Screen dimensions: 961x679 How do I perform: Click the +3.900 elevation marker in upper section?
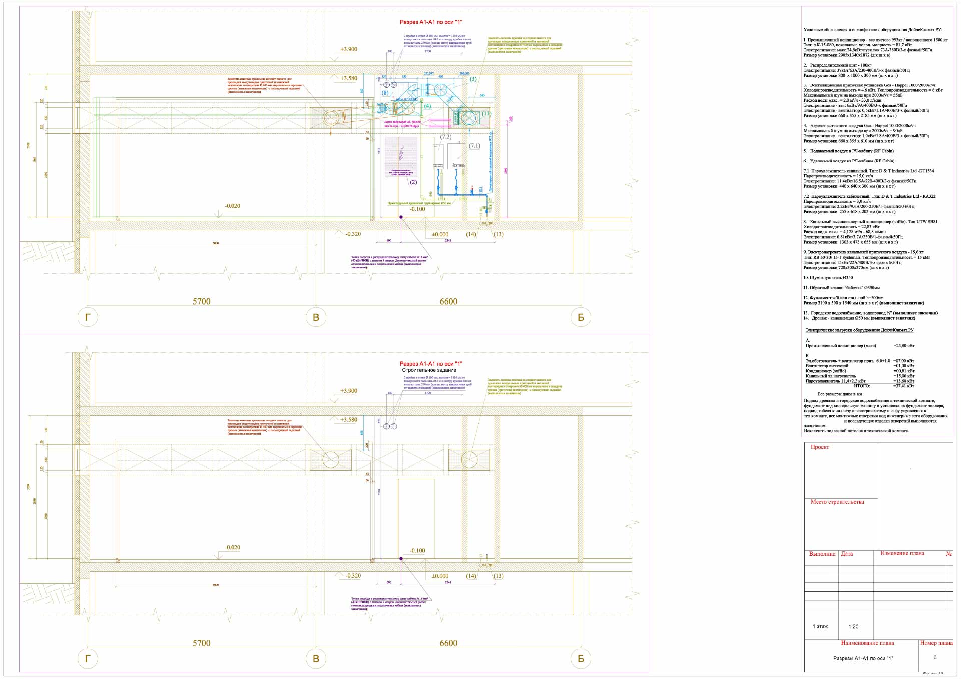[x=348, y=49]
